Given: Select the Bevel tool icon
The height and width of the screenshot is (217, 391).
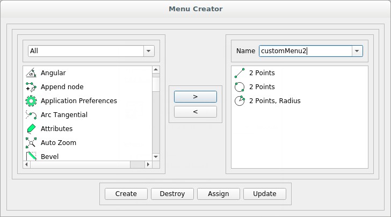Looking at the screenshot, I should 31,156.
